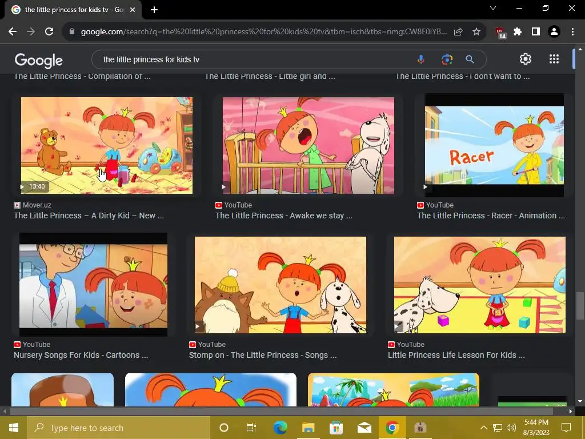The image size is (585, 439).
Task: Open Google quick settings gear
Action: [x=526, y=59]
